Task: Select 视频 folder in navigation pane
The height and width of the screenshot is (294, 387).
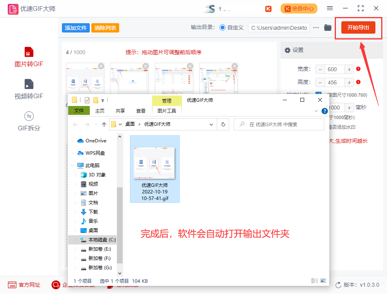Action: [x=93, y=184]
